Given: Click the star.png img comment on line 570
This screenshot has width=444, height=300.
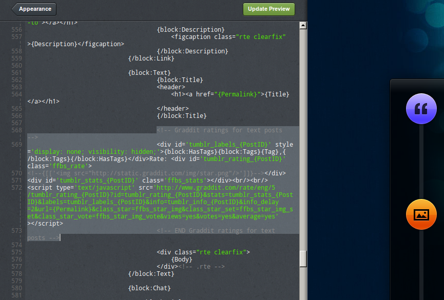Looking at the screenshot, I should 146,173.
